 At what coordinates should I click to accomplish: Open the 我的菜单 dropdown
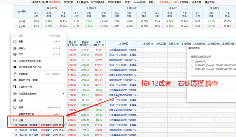point(185,2)
